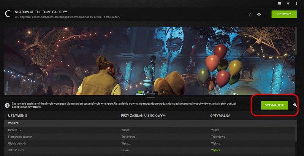Click the SHADOW OF THE TOMB RAIDER title
This screenshot has width=304, height=156.
41,12
